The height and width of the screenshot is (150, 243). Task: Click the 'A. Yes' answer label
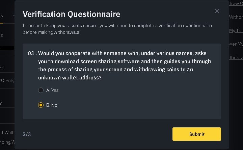52,90
